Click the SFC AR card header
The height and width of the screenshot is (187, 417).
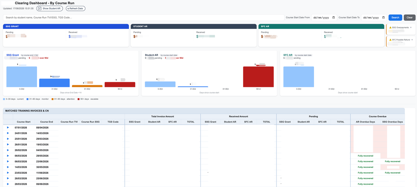(x=321, y=26)
